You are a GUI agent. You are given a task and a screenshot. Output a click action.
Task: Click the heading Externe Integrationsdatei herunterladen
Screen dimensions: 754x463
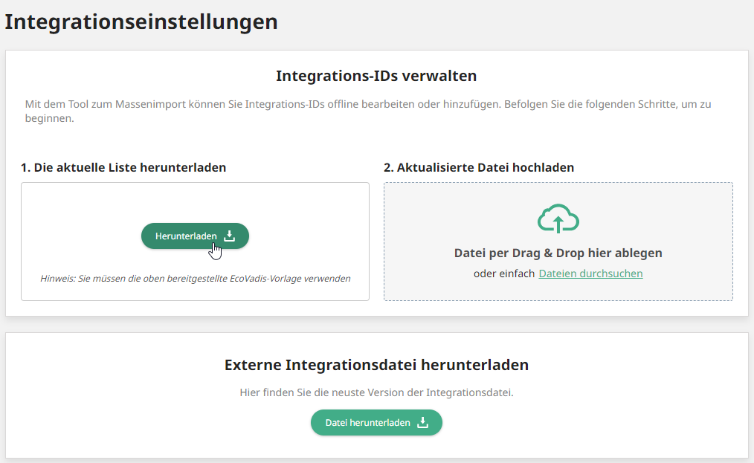tap(376, 364)
